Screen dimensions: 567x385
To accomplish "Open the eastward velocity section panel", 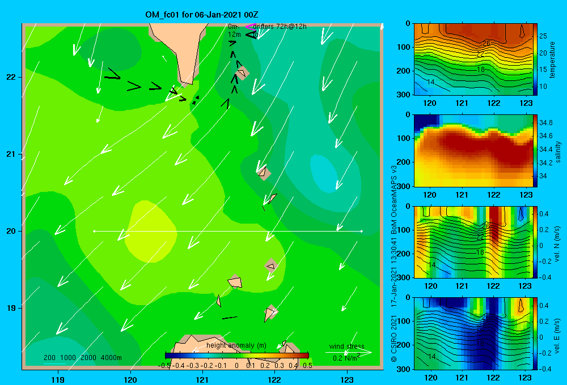I will tap(473, 333).
